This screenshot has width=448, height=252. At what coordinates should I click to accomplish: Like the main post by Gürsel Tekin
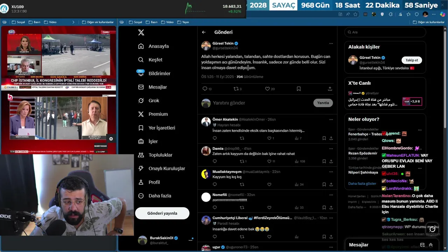(x=267, y=89)
